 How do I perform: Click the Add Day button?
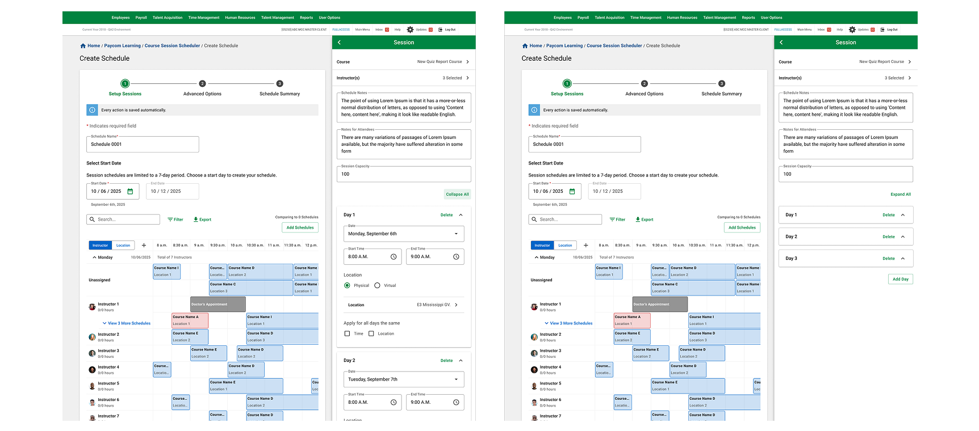901,279
